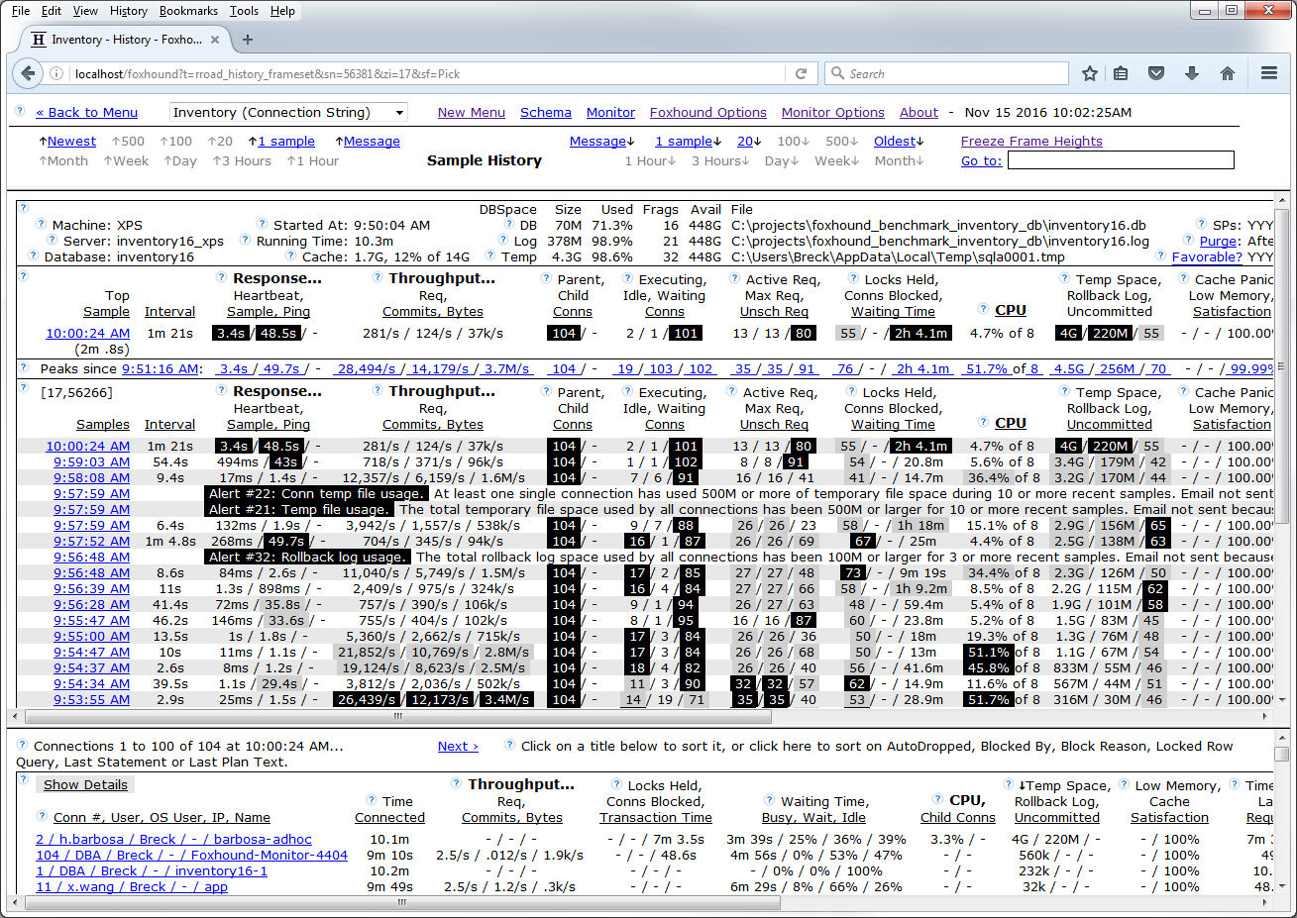
Task: Open the 10:00:24 AM top sample link
Action: point(87,334)
